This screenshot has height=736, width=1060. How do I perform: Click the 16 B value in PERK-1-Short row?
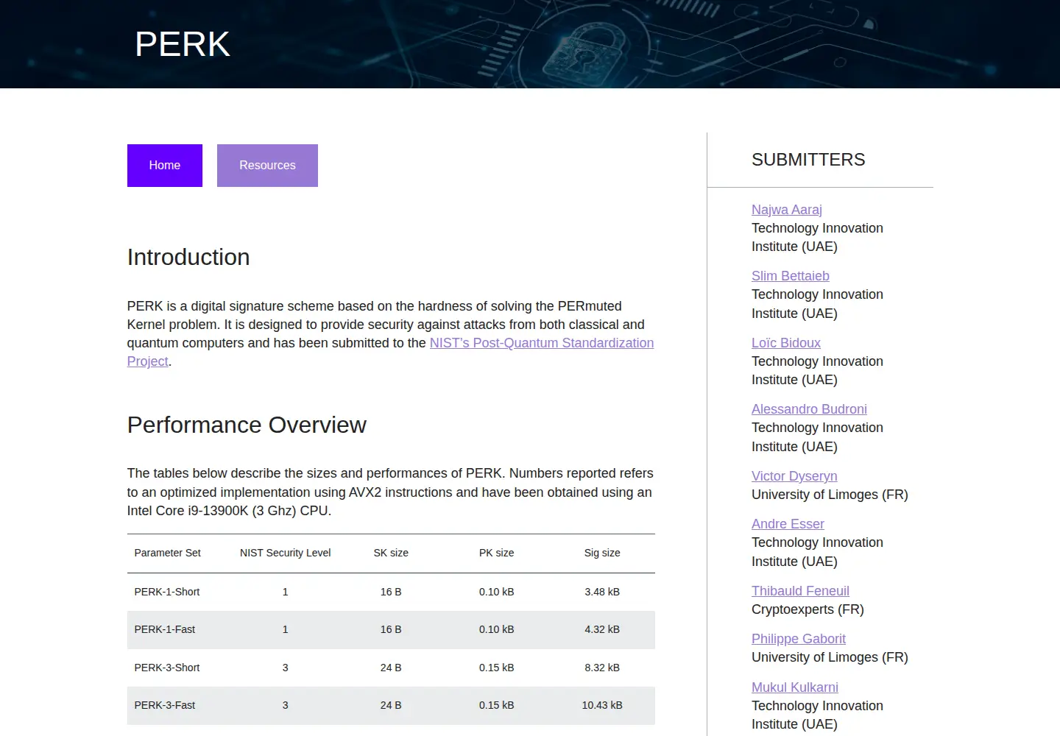[391, 592]
